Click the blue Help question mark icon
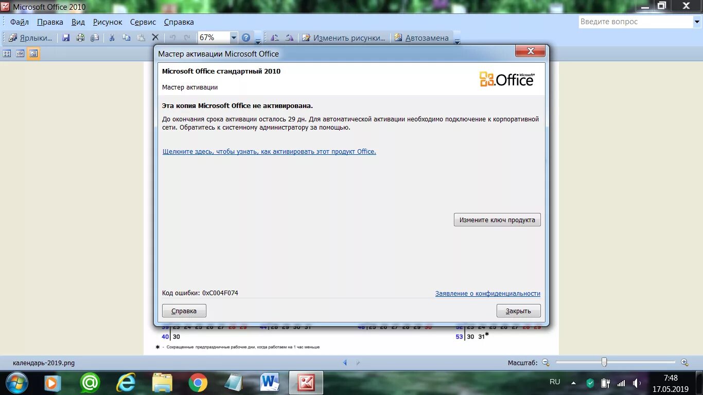Viewport: 703px width, 395px height. (x=246, y=38)
